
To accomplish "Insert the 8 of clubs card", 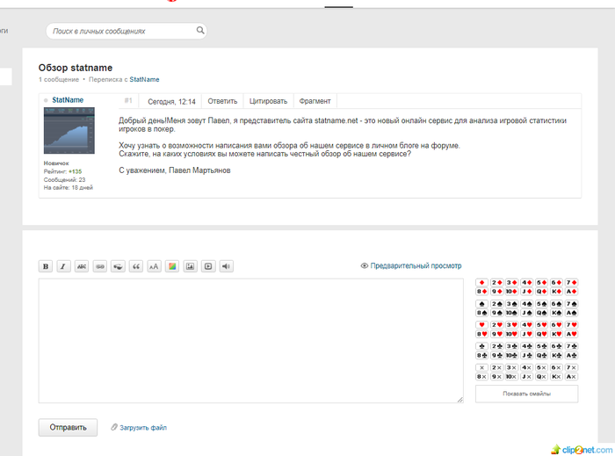I will [481, 355].
